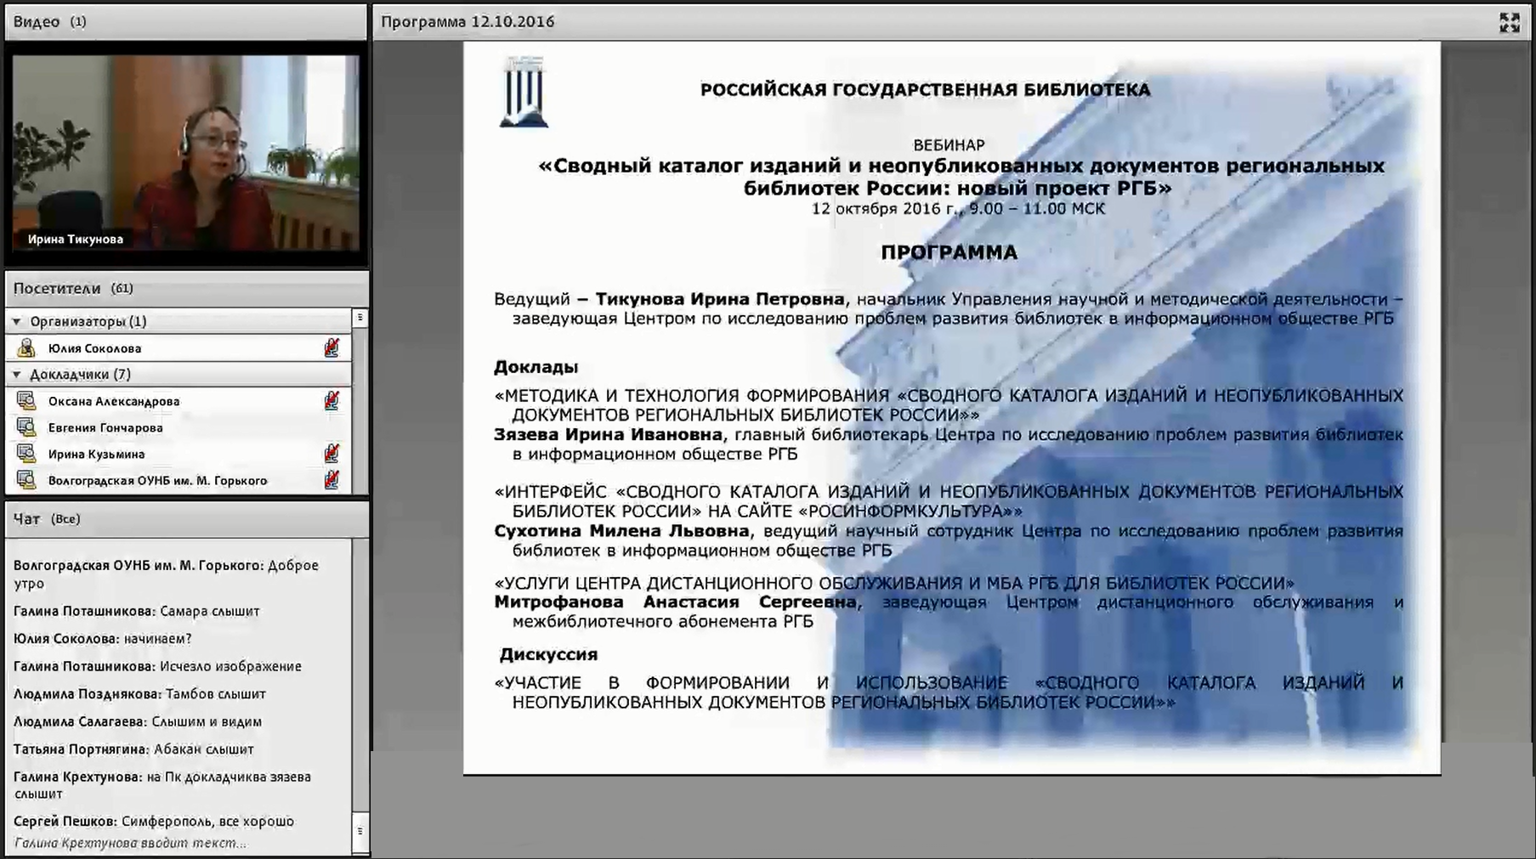This screenshot has height=859, width=1536.
Task: Click Ирина Тикунова video feed
Action: click(x=185, y=153)
